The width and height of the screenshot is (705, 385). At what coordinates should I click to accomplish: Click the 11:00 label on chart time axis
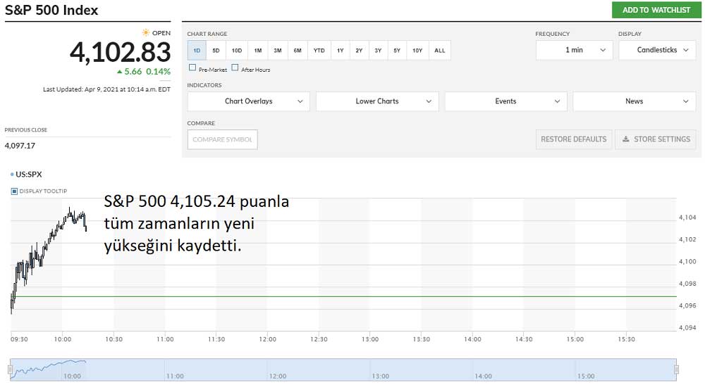point(165,339)
